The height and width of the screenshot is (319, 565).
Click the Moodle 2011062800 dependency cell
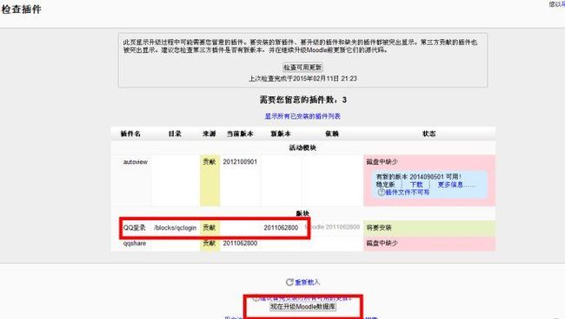(332, 227)
